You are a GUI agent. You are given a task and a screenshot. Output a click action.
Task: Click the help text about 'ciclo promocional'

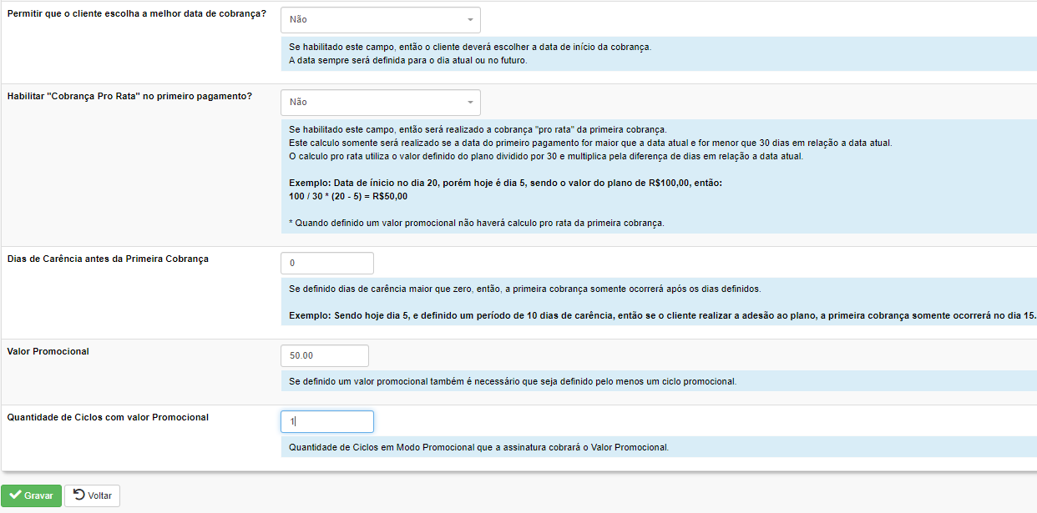(513, 381)
